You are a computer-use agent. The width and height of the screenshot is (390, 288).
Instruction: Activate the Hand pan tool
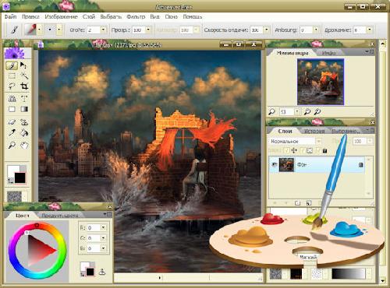click(x=24, y=146)
